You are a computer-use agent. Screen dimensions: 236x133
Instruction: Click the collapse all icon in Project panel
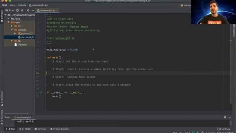coord(22,10)
